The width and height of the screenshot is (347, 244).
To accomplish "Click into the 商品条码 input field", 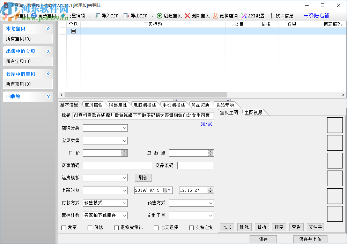I will pos(195,165).
